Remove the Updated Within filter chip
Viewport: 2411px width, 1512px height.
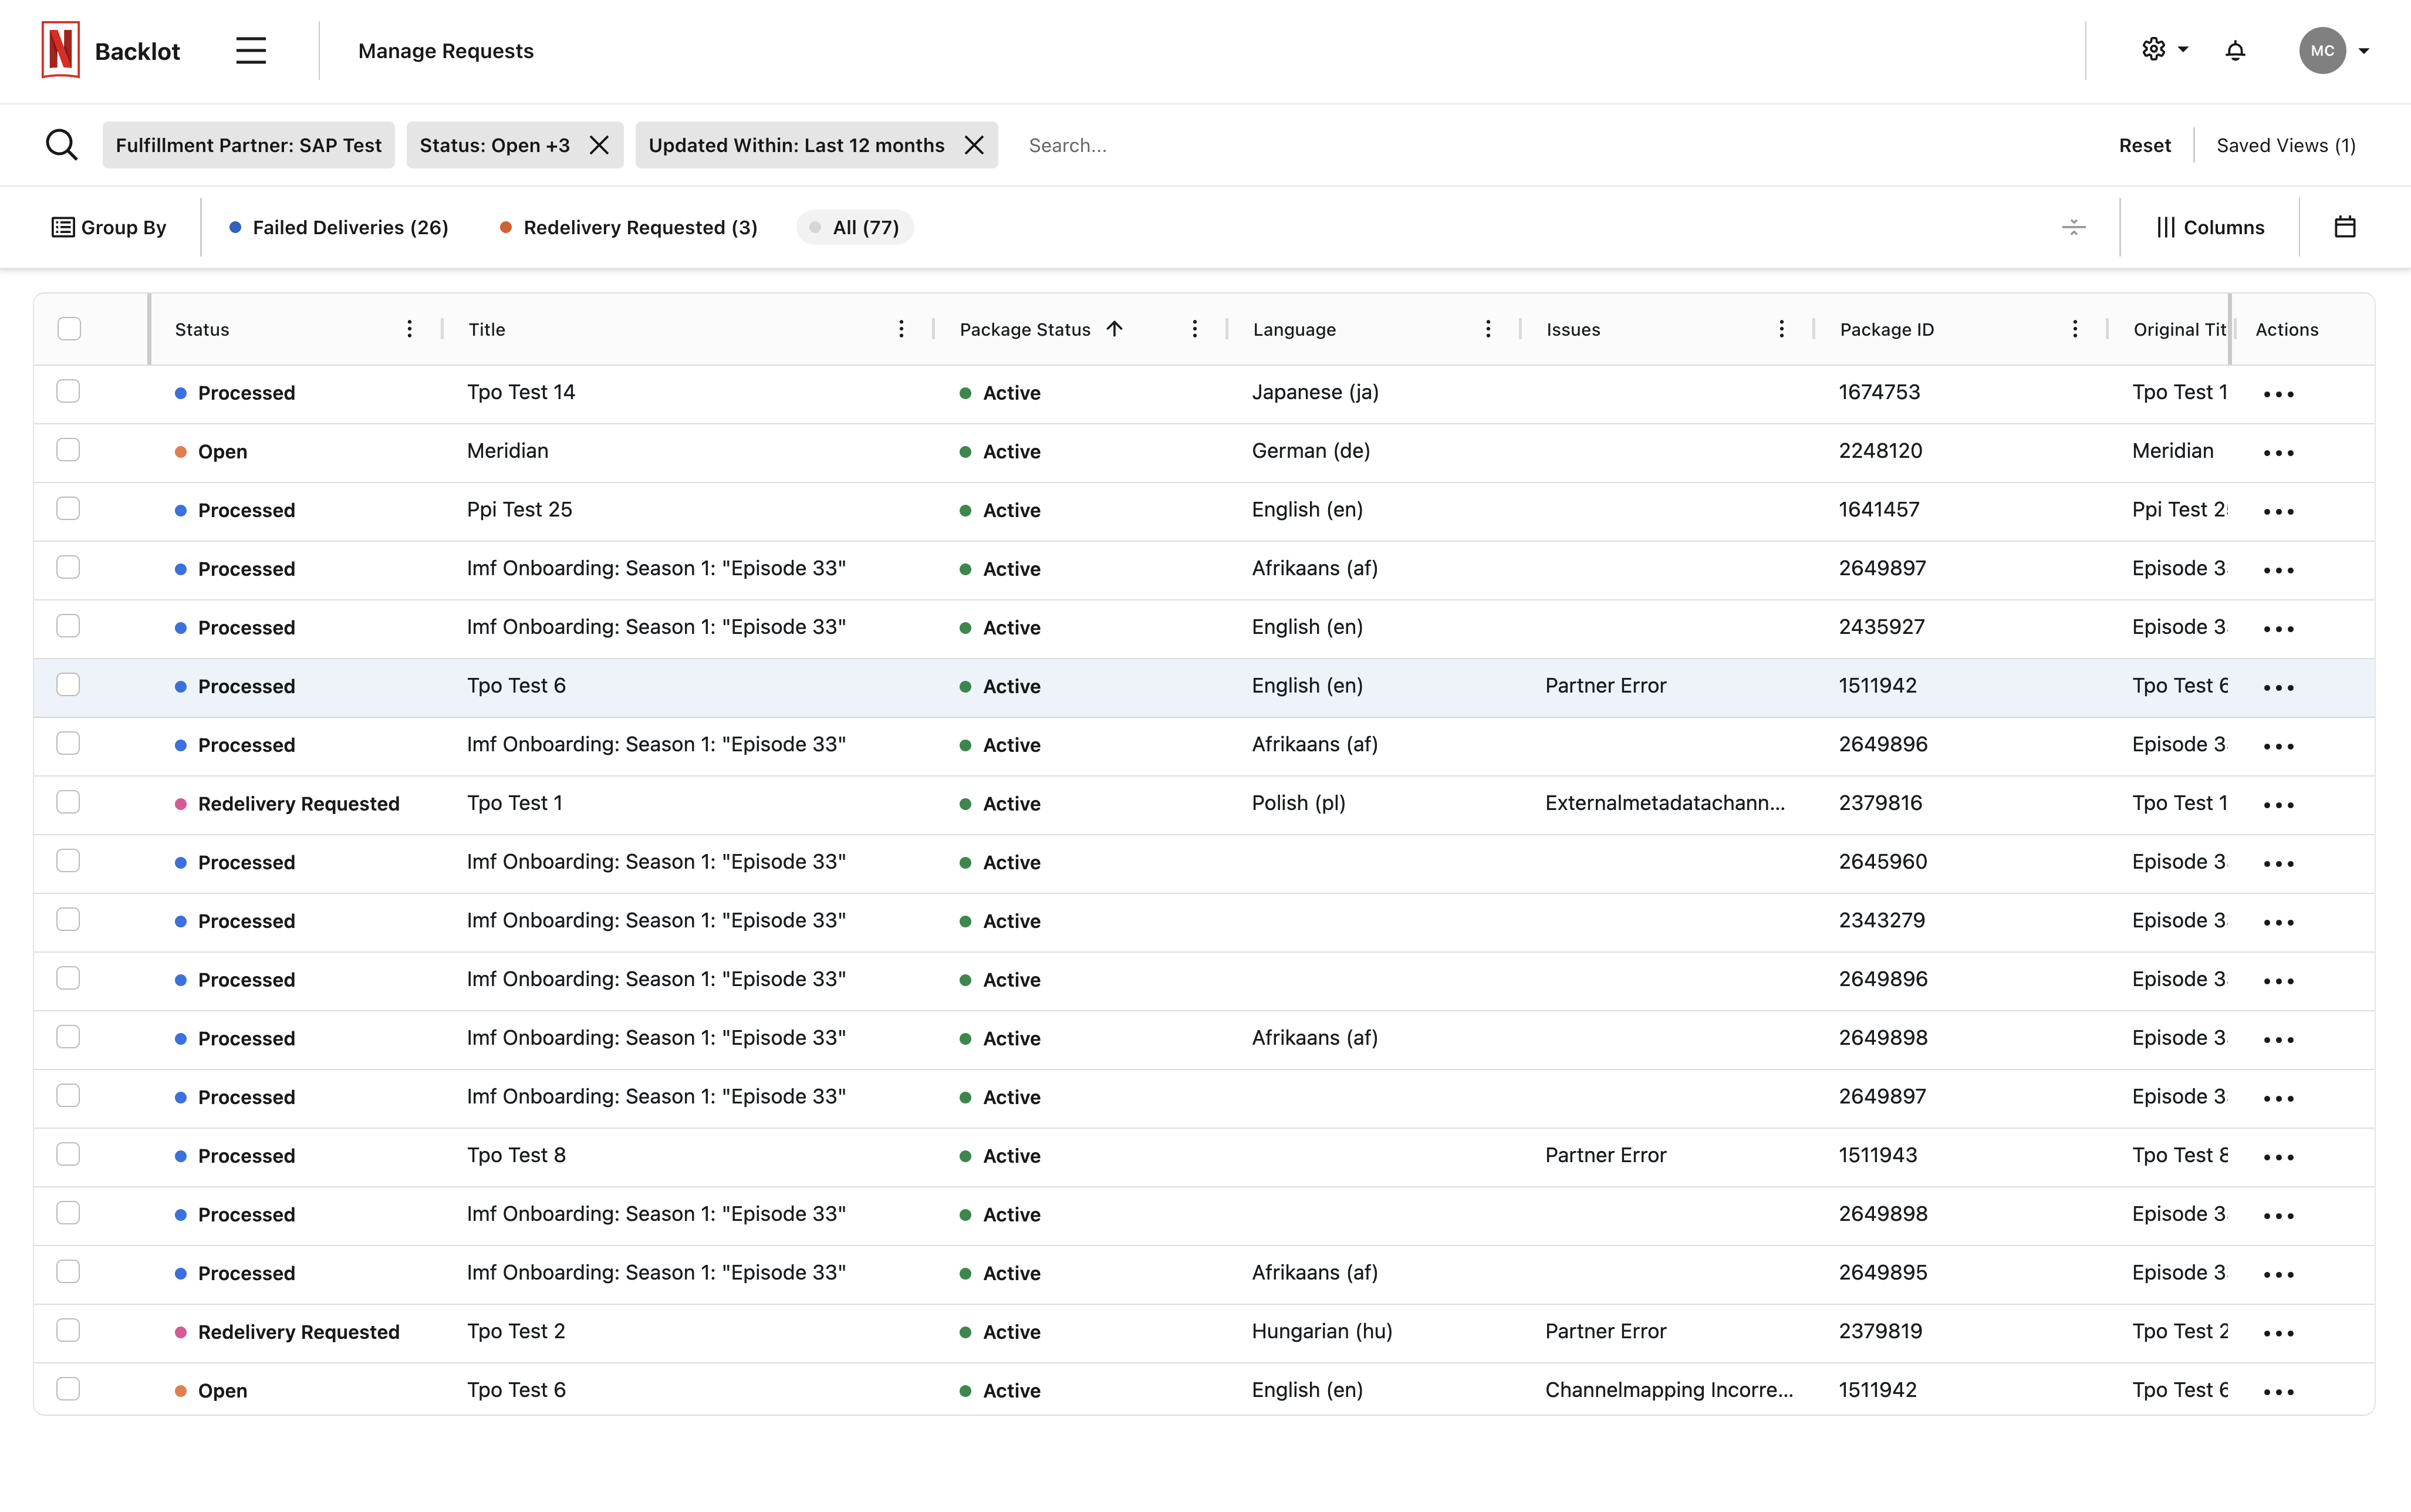[974, 145]
